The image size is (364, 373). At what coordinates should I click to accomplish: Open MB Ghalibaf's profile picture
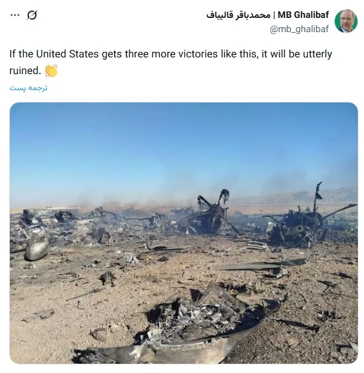[x=346, y=21]
